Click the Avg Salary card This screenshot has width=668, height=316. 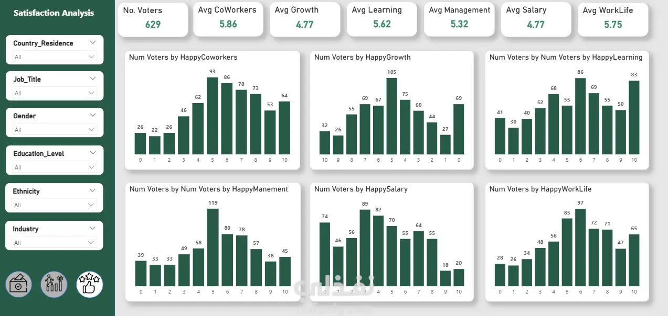536,19
